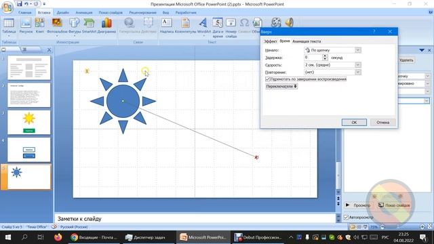Open the Скорость speed dropdown

coord(358,65)
